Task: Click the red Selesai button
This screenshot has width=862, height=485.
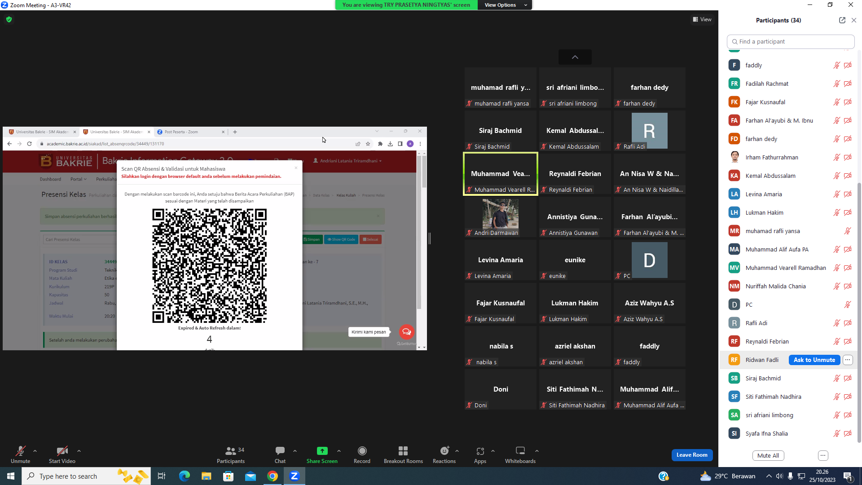Action: (x=371, y=239)
